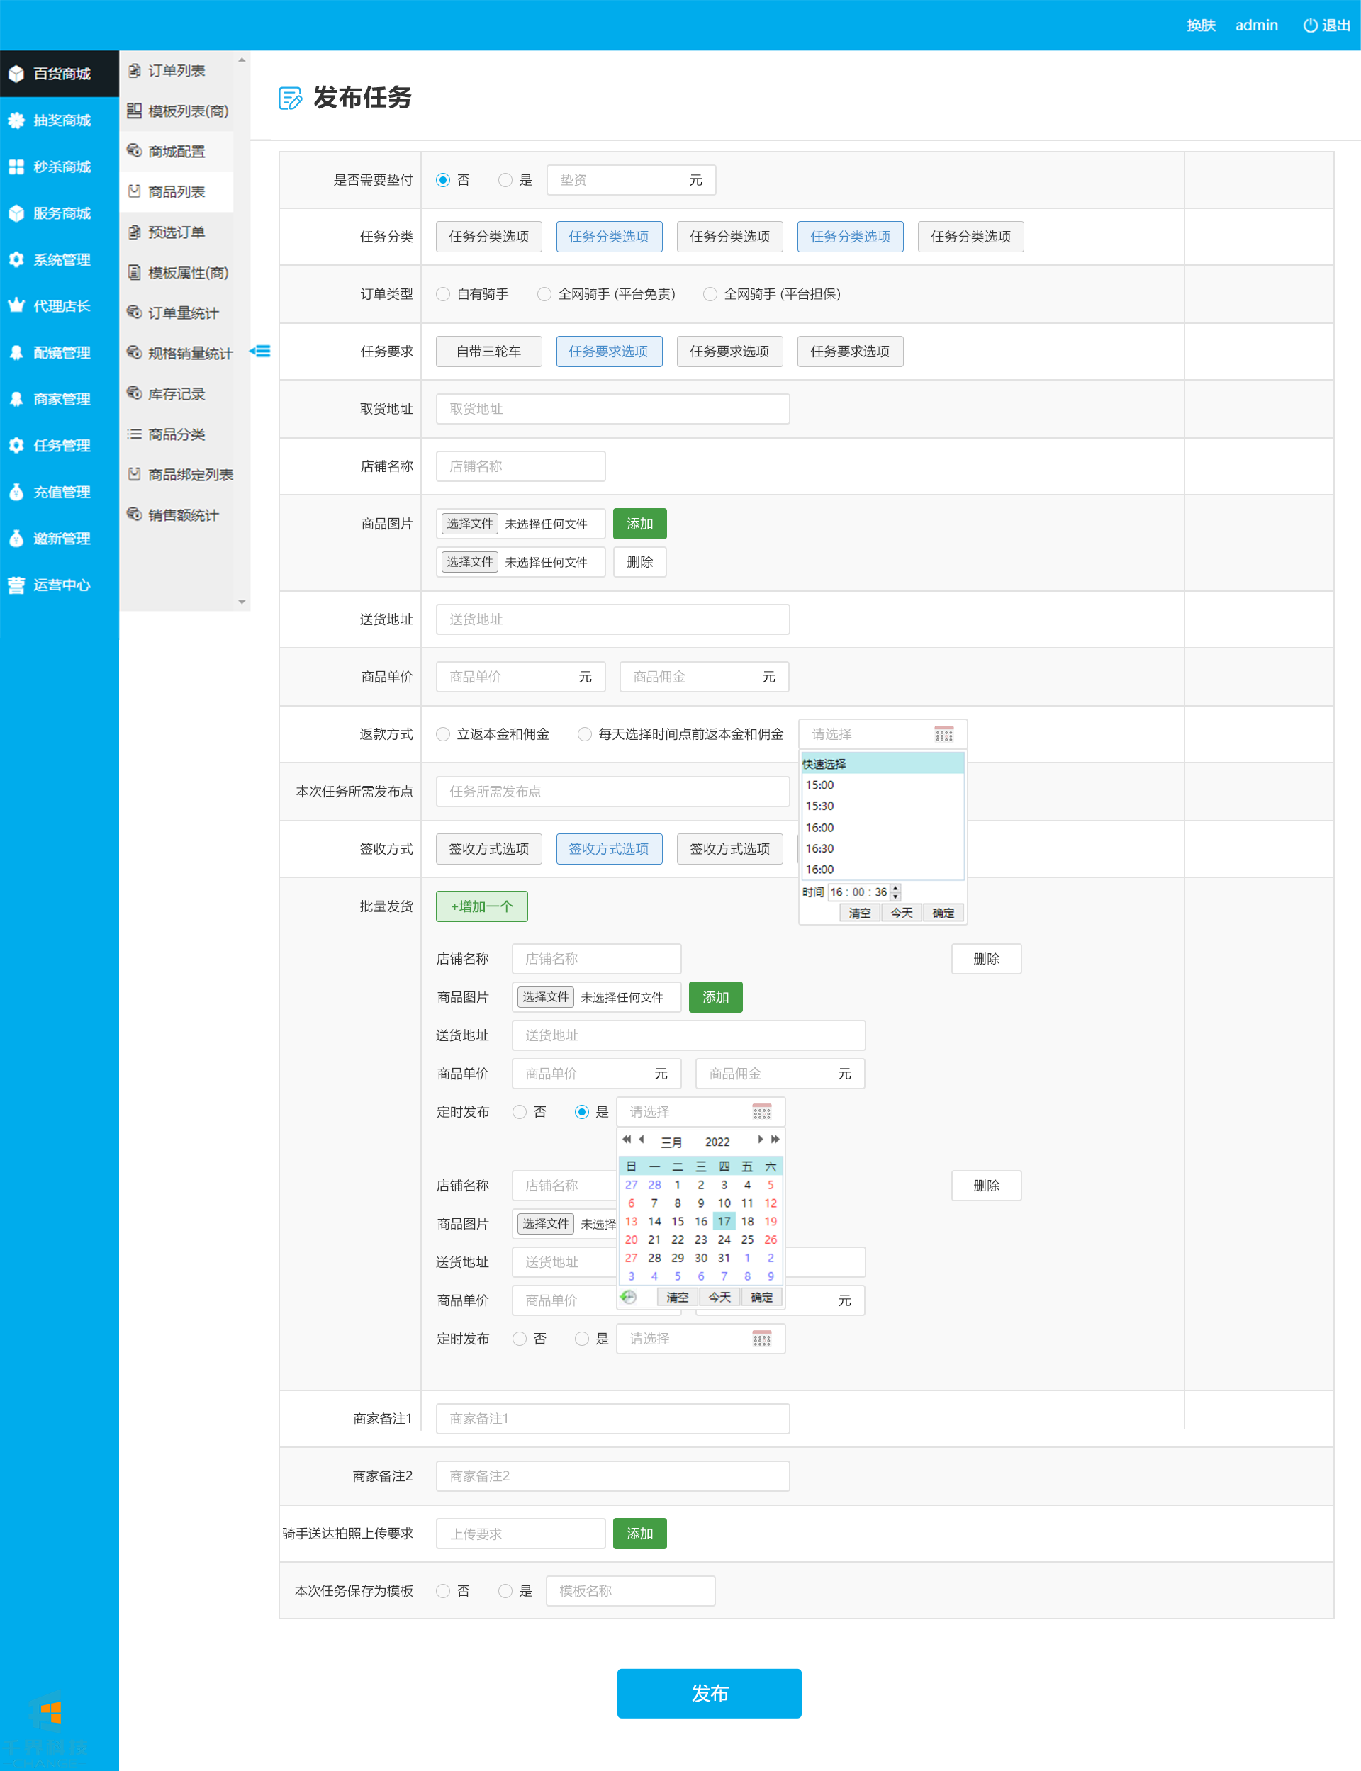Click +增加一个 batch delivery button
This screenshot has width=1361, height=1771.
[481, 906]
